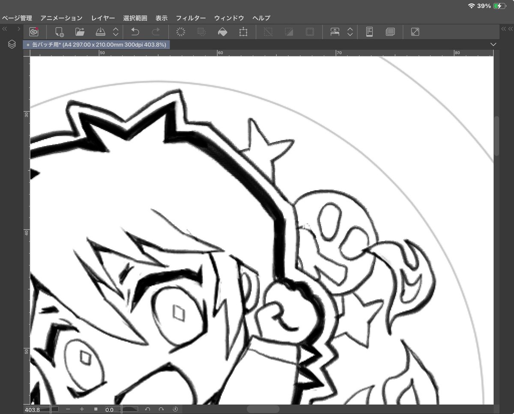Screen dimensions: 514x414
Task: Clear outside selection icon
Action: 201,32
